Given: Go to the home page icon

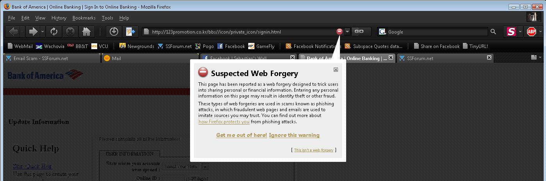Looking at the screenshot, I should point(86,32).
